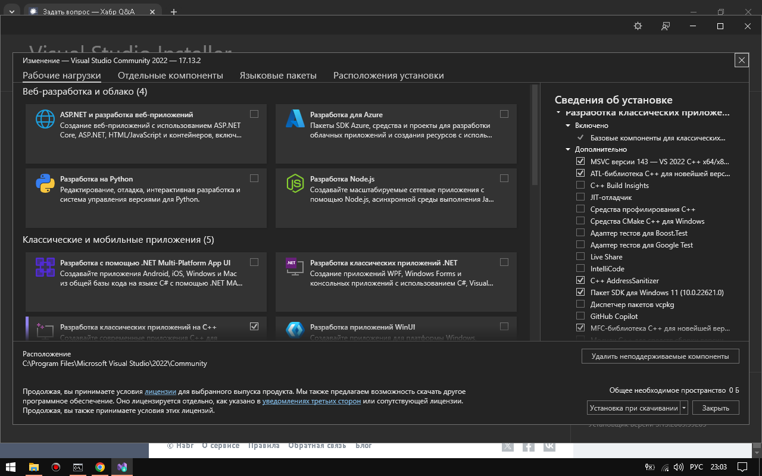762x476 pixels.
Task: Uncheck C++ AddressSanitizer component
Action: (x=580, y=280)
